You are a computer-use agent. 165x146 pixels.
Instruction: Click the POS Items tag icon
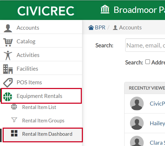coord(8,83)
